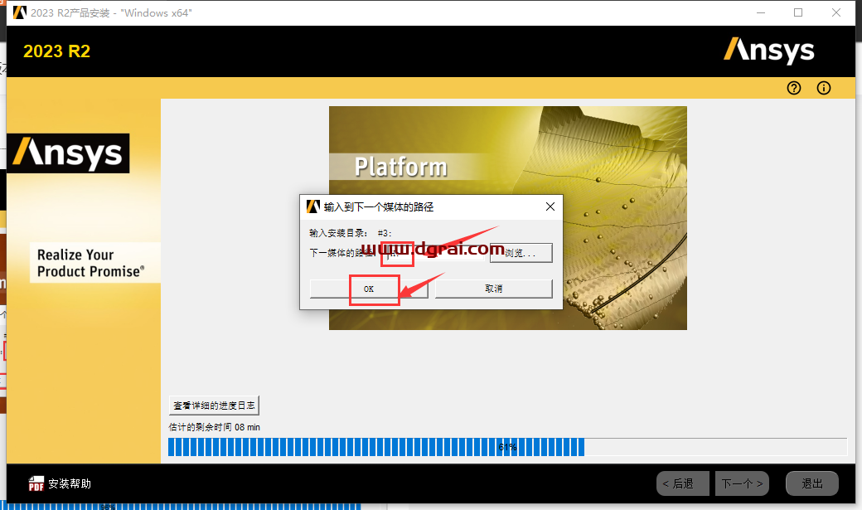This screenshot has width=862, height=510.
Task: Close the media path dialog
Action: coord(550,206)
